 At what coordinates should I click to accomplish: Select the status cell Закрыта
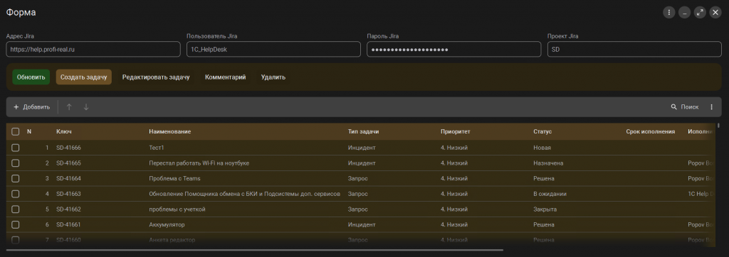coord(545,209)
